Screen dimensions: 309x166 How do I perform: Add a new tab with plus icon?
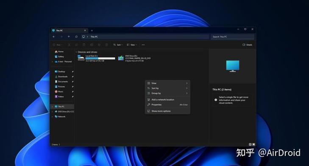pos(92,31)
